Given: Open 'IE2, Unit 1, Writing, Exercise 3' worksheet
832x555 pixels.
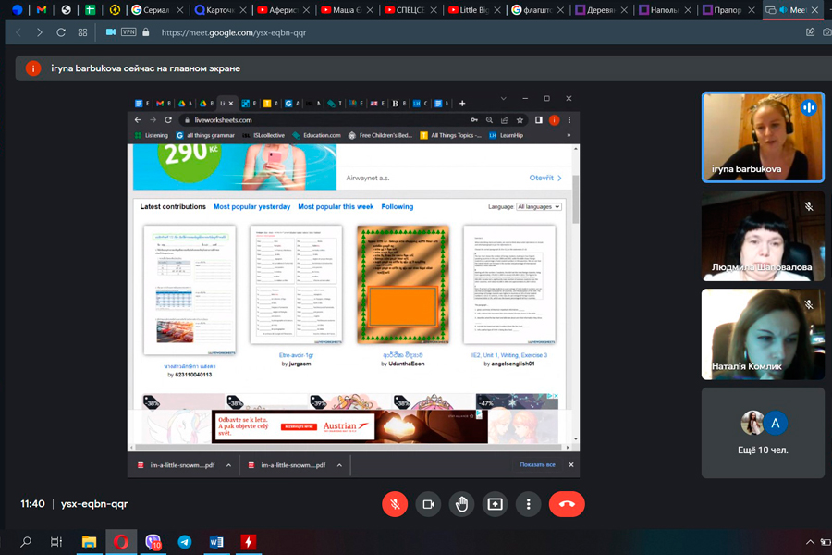Looking at the screenshot, I should point(509,284).
